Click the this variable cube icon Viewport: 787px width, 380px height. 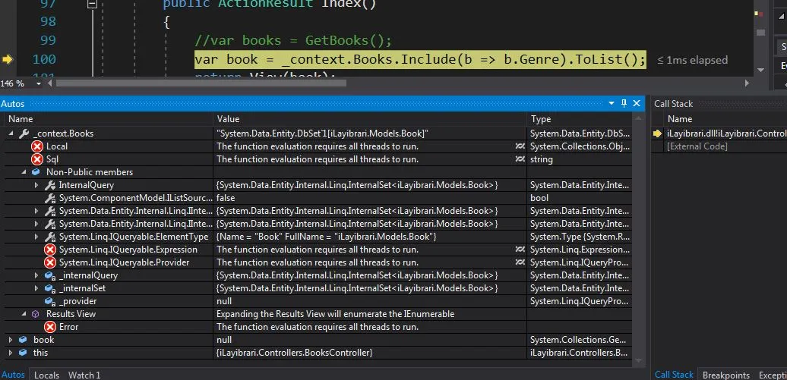[23, 353]
